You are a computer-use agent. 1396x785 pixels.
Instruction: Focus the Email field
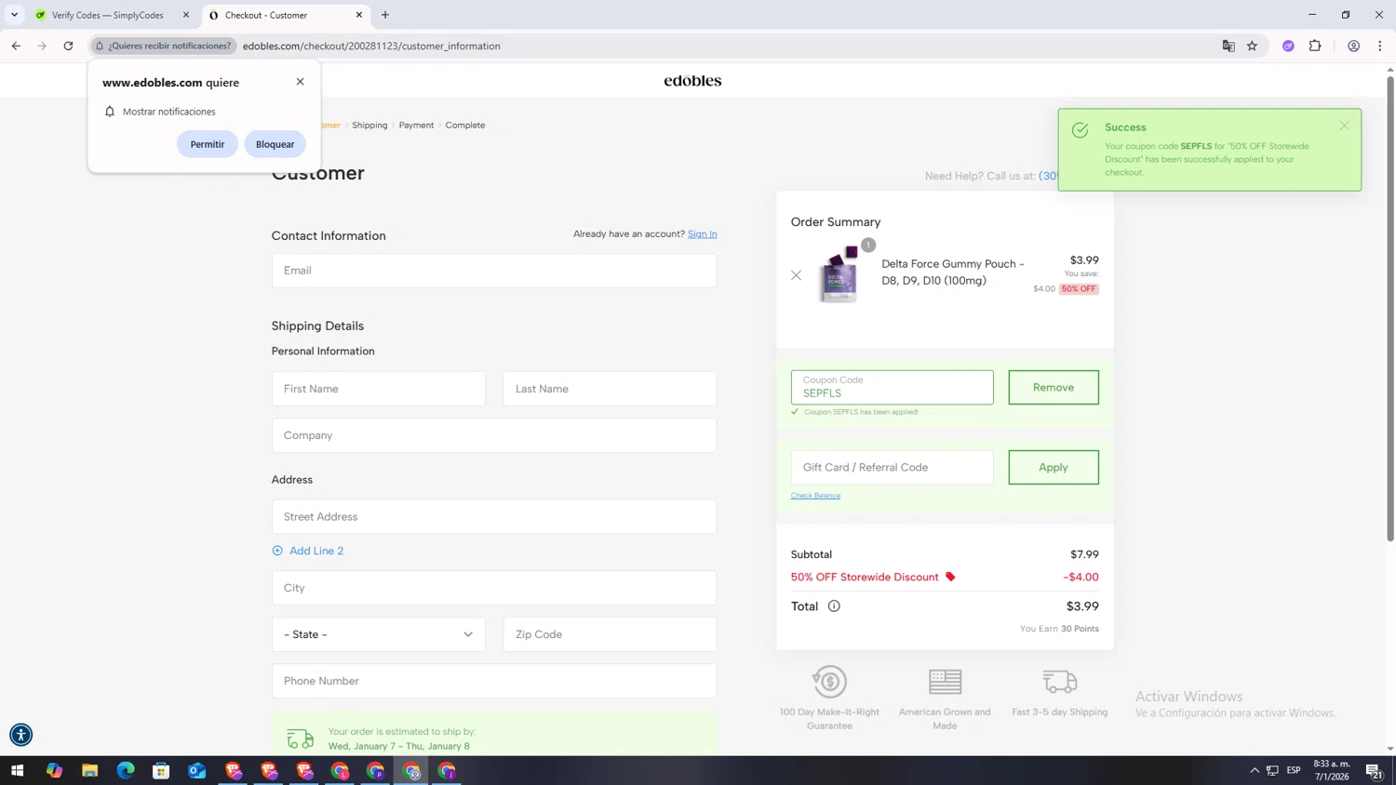click(x=494, y=271)
